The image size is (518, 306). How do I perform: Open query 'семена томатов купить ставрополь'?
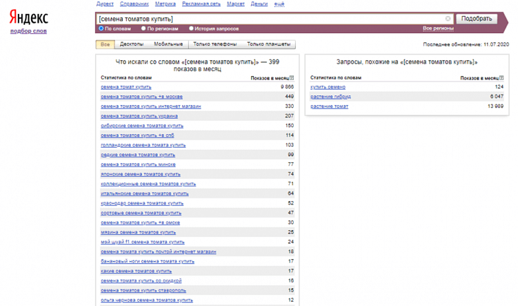click(x=143, y=290)
